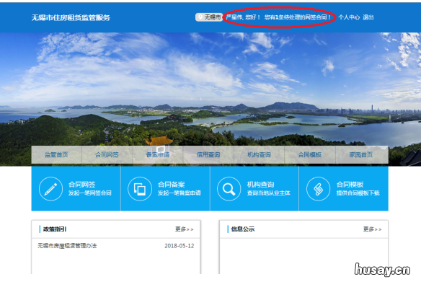Image resolution: width=421 pixels, height=282 pixels.
Task: Click the magnifier icon for 机构查询
Action: 229,189
